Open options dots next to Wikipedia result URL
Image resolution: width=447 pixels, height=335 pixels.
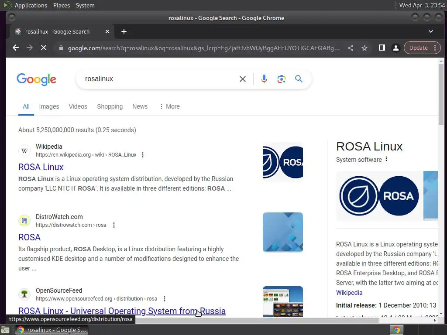point(143,155)
